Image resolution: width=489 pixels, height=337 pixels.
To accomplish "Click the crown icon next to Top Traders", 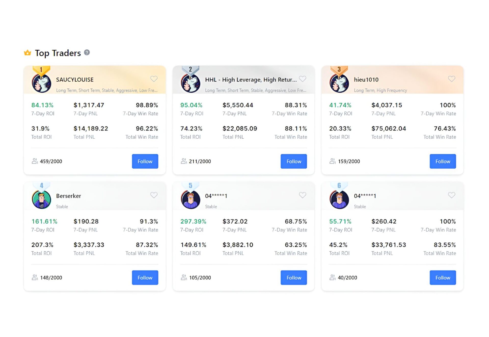I will (28, 53).
